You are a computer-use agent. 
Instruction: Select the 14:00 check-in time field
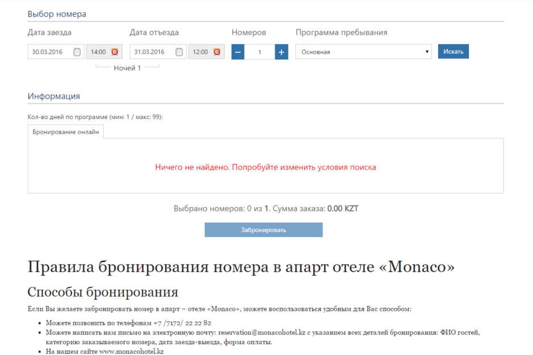tap(98, 52)
